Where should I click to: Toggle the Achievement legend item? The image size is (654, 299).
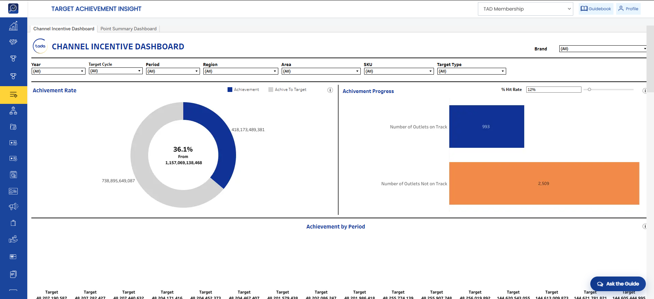pos(243,90)
